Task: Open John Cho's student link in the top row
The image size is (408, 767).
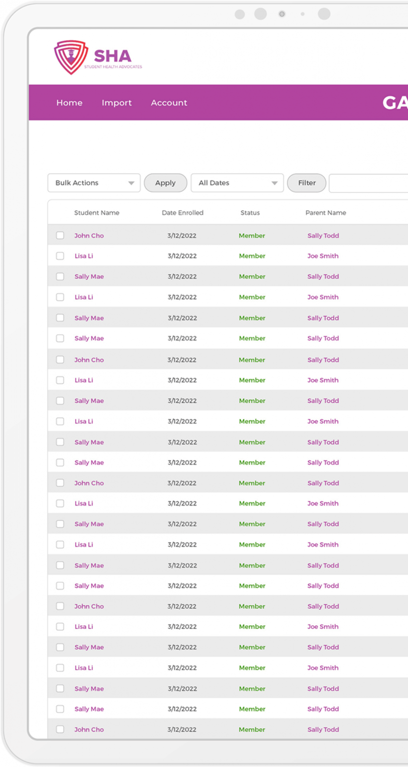Action: pos(89,236)
